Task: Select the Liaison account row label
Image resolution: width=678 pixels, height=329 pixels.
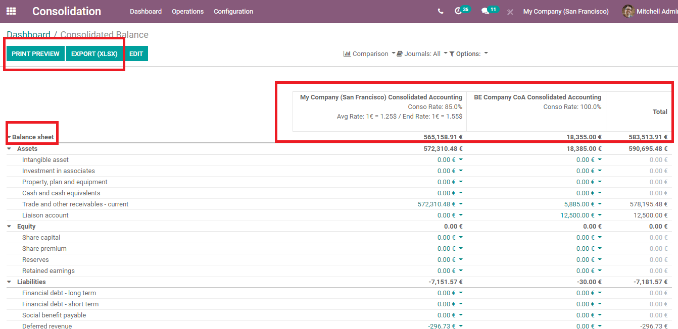Action: pos(45,215)
